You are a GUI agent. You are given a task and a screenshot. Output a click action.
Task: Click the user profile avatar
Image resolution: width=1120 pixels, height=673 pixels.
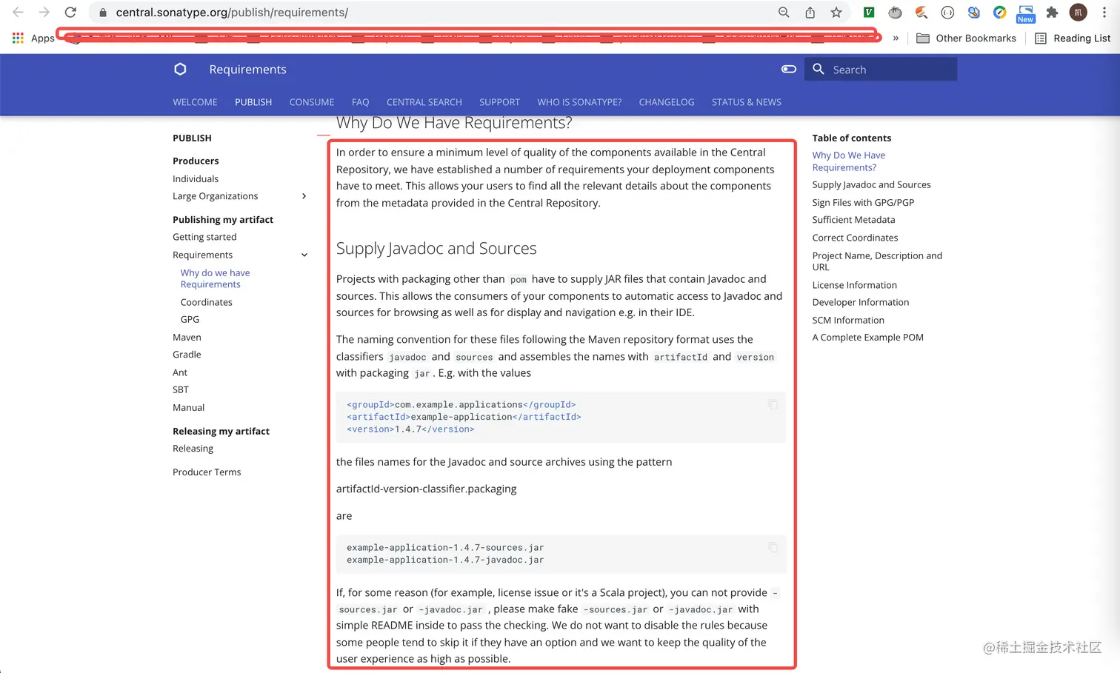click(x=1079, y=13)
